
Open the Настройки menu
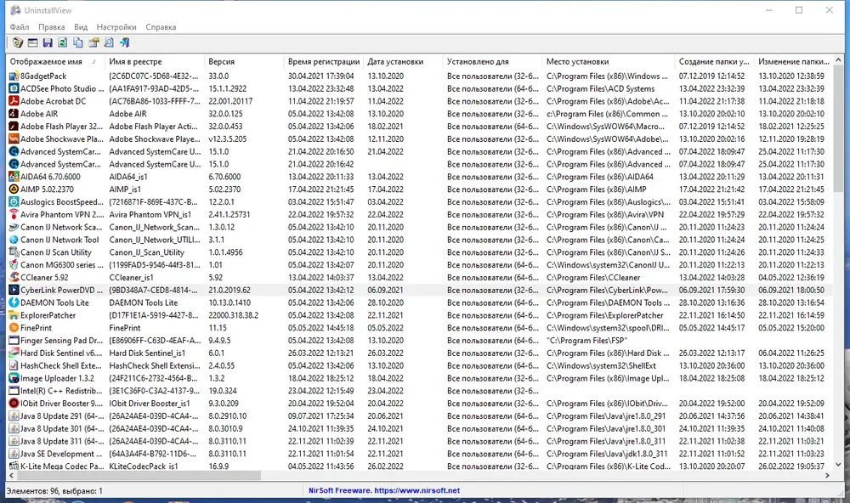116,26
